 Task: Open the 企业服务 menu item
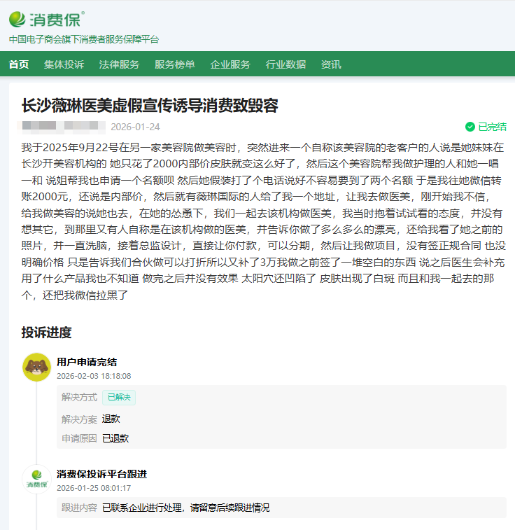pos(230,64)
